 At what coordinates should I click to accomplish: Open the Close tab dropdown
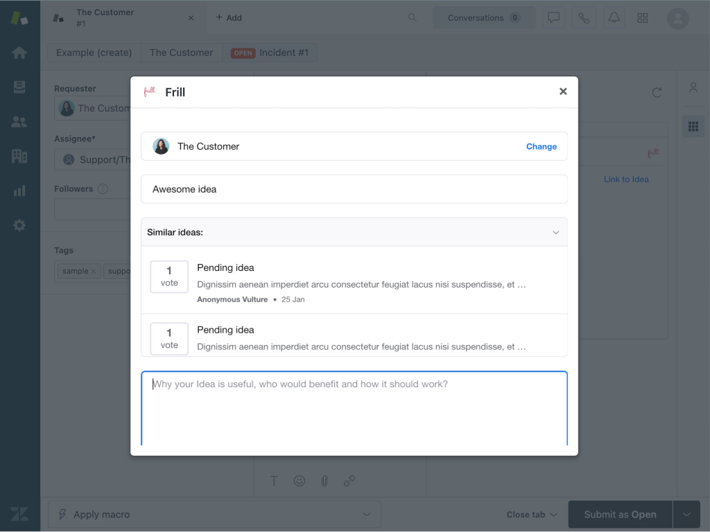click(532, 515)
